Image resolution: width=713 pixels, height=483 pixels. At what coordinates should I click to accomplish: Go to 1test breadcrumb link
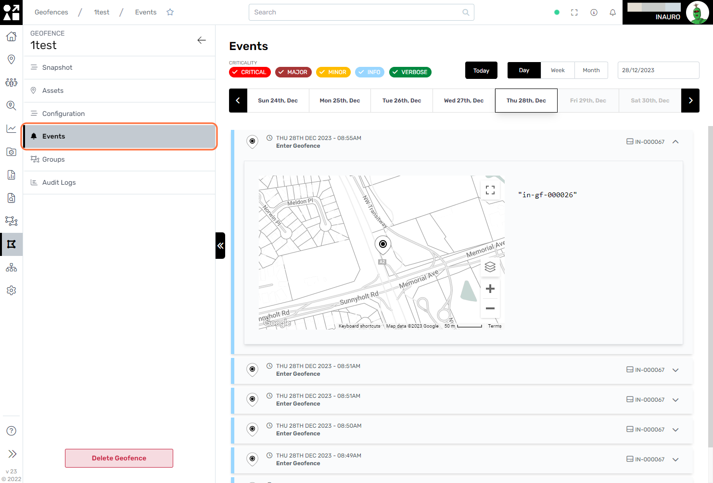coord(102,12)
